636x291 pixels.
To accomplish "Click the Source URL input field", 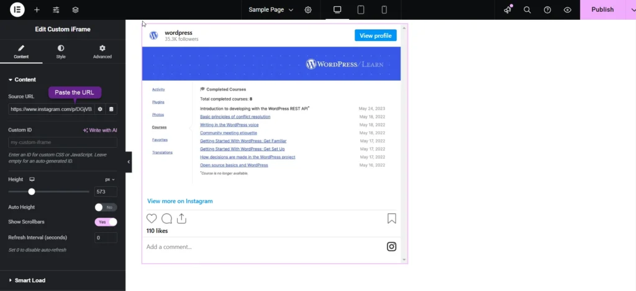I will (51, 109).
